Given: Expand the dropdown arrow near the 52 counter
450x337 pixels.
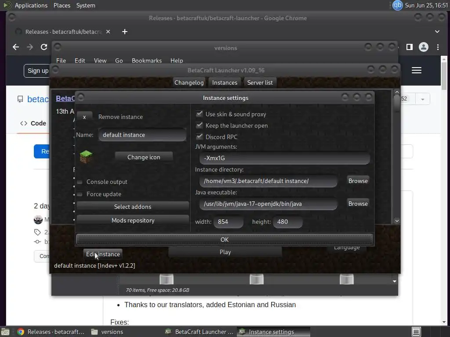Looking at the screenshot, I should pos(422,99).
